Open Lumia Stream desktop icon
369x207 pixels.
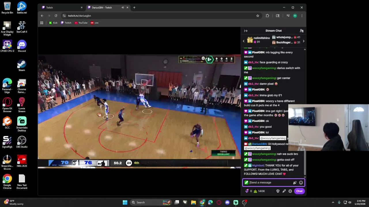[22, 105]
